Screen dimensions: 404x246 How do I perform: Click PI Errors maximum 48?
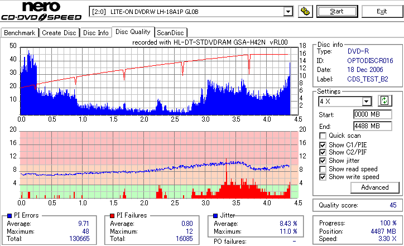tap(85, 231)
